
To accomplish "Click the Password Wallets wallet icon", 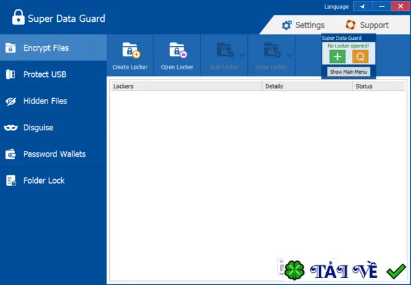I will 10,154.
